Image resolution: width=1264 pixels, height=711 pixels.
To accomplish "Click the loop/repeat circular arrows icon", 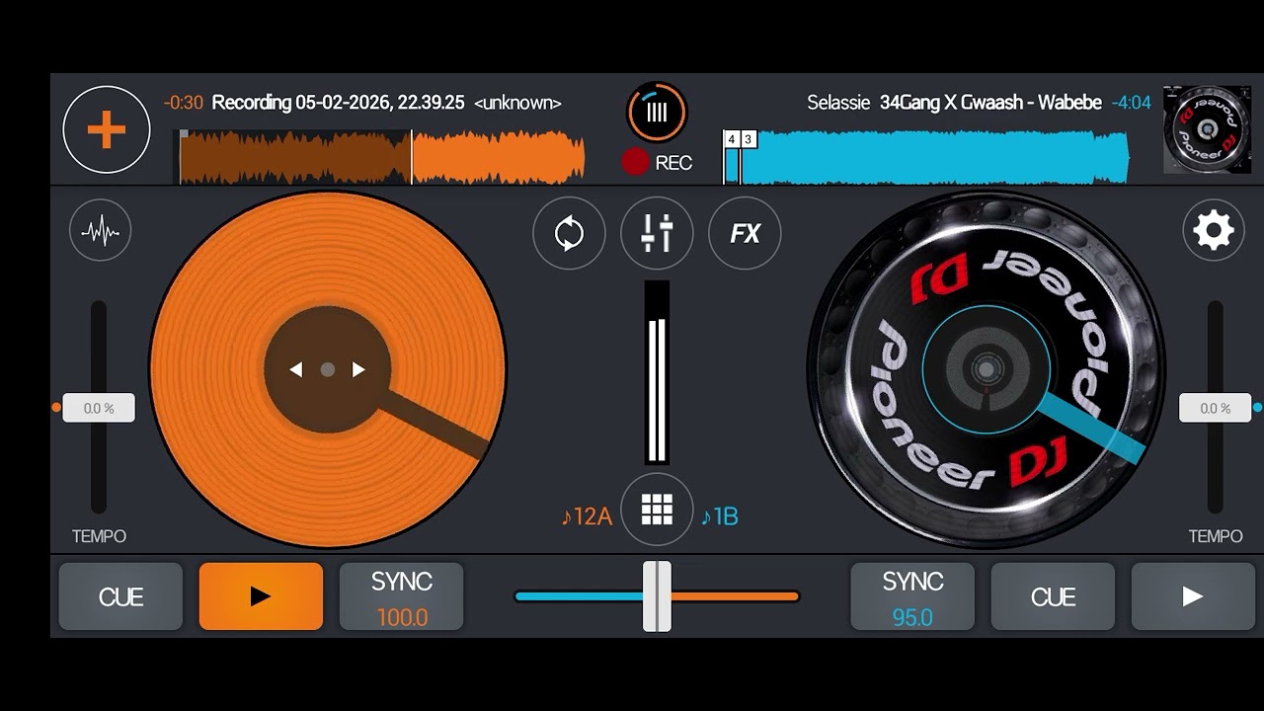I will (x=569, y=233).
